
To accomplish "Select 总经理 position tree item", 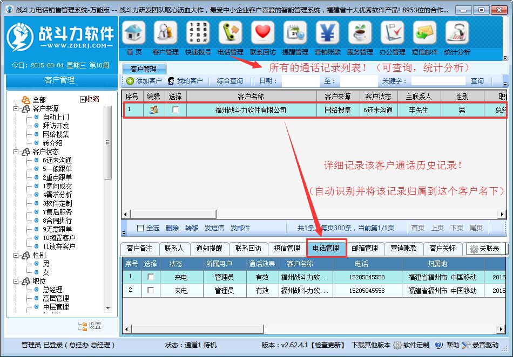I will [x=52, y=290].
